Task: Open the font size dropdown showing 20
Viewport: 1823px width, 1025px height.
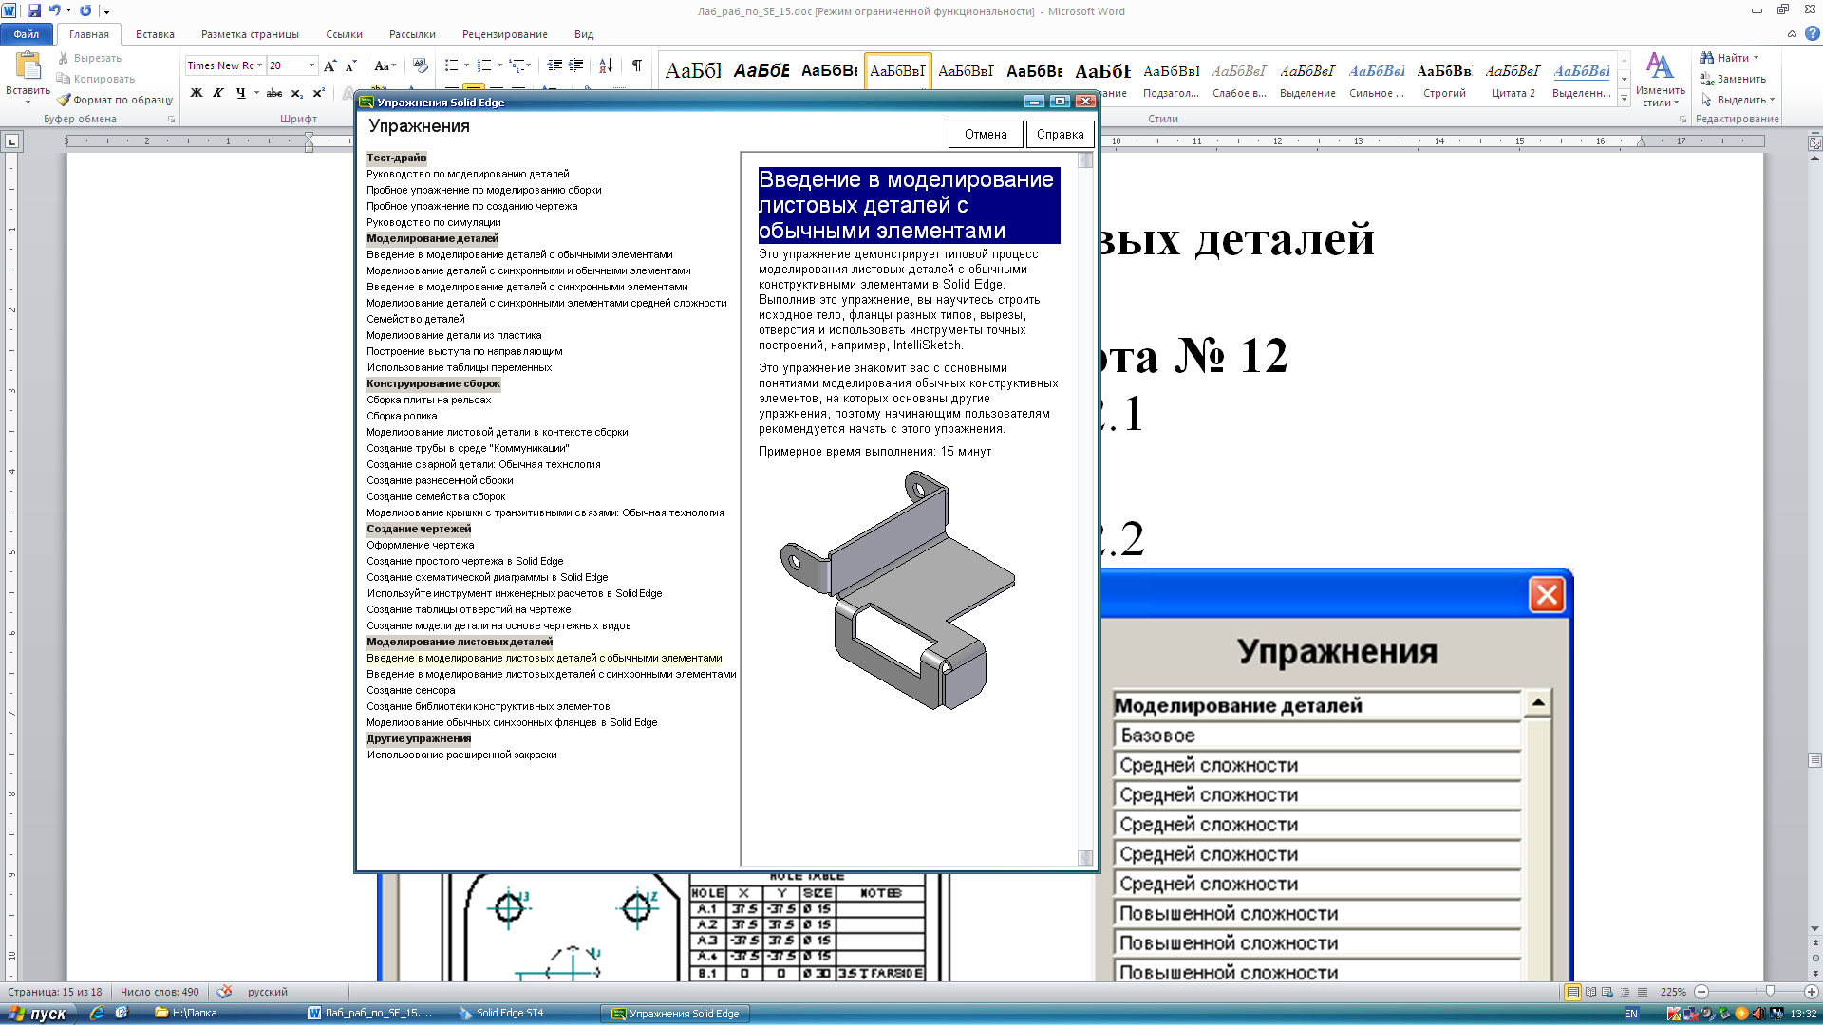Action: tap(311, 65)
